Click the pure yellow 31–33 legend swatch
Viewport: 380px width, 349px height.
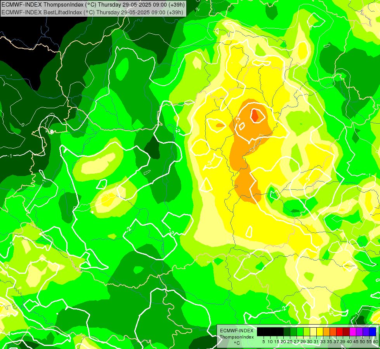pos(320,332)
